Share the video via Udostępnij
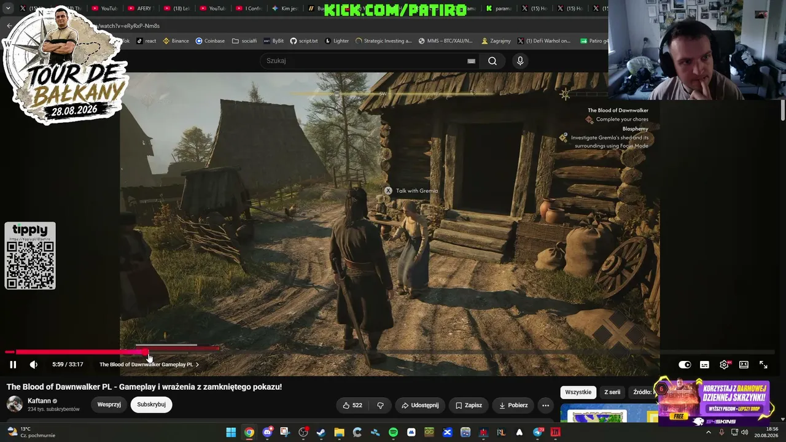 tap(420, 405)
